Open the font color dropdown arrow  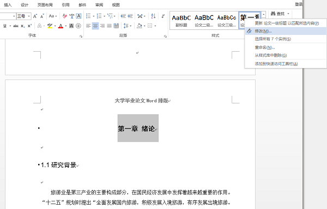pos(66,26)
